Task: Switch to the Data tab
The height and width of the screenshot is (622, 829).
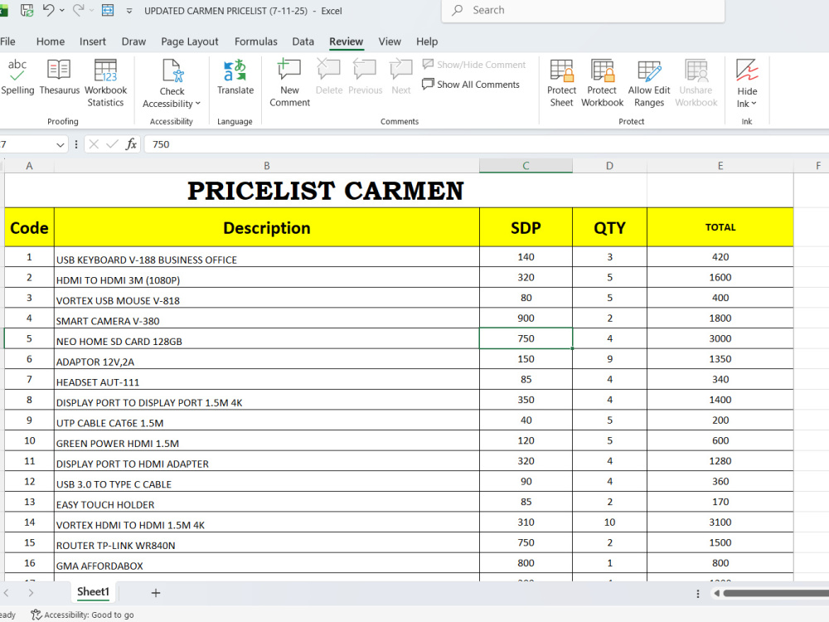Action: 303,41
